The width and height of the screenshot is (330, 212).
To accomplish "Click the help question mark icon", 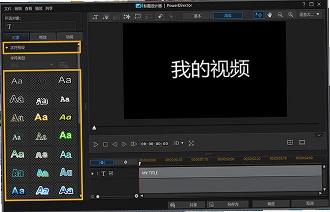I will point(304,4).
